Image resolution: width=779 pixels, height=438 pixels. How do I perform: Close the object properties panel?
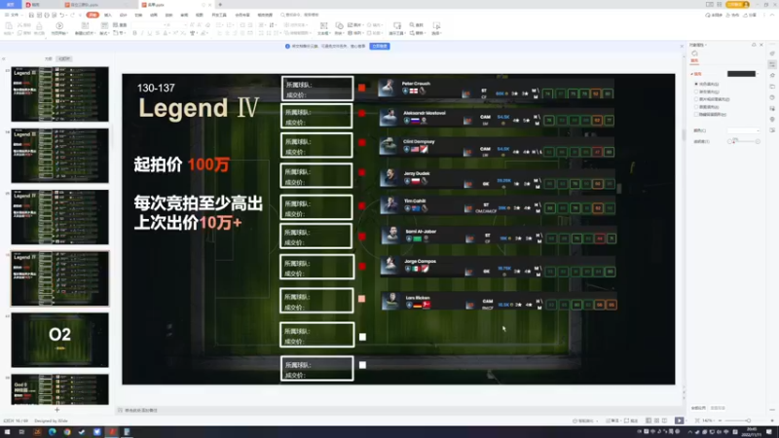pos(761,45)
